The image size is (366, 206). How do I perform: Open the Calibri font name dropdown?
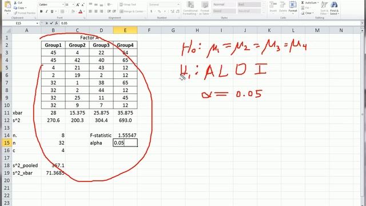point(63,5)
